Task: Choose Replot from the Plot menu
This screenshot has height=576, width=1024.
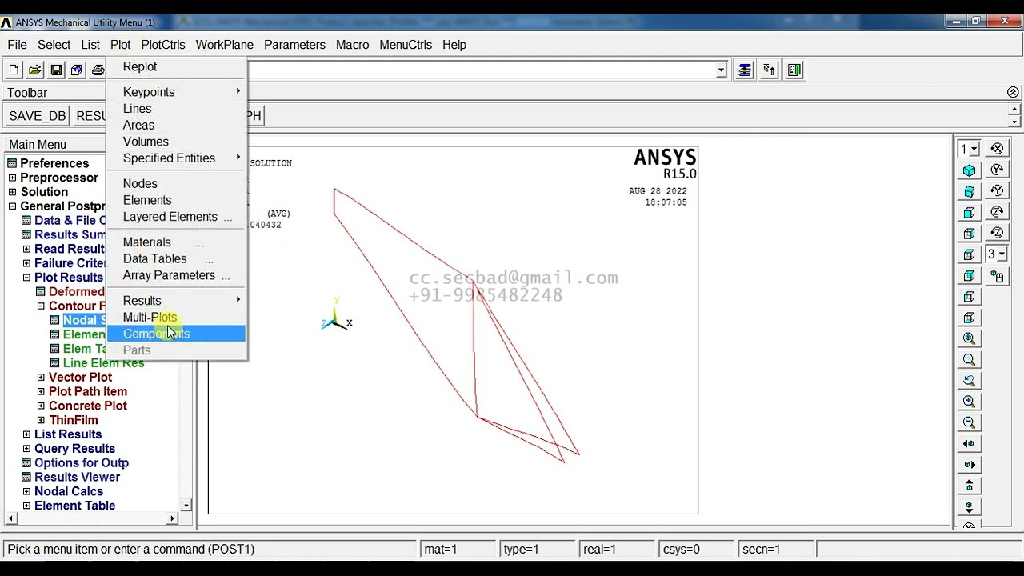Action: (x=177, y=67)
